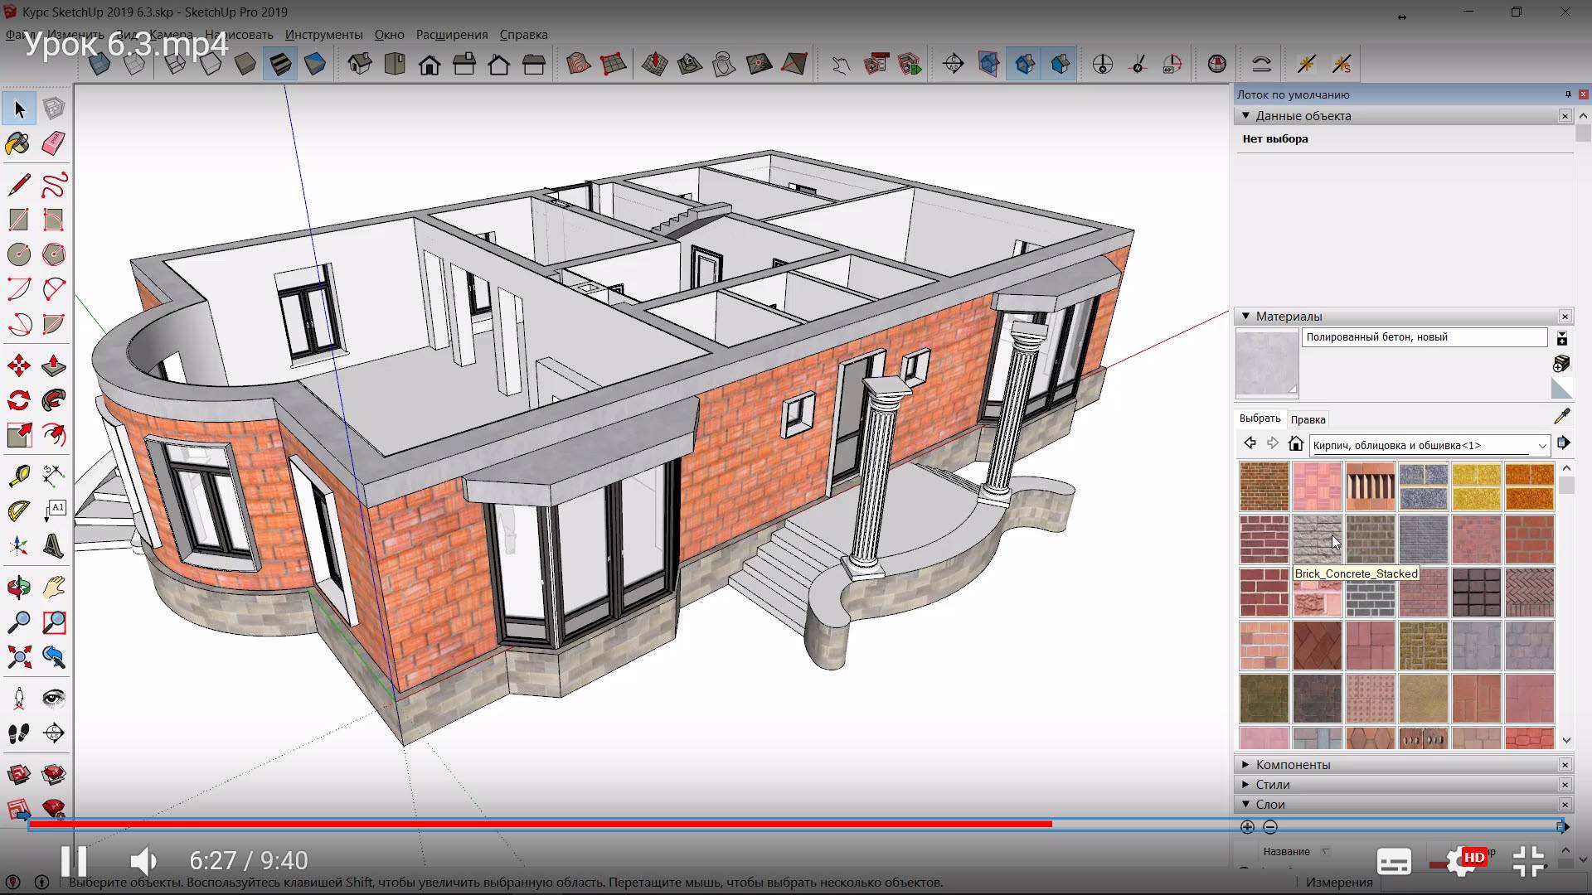Toggle video subtitles button

(1394, 861)
